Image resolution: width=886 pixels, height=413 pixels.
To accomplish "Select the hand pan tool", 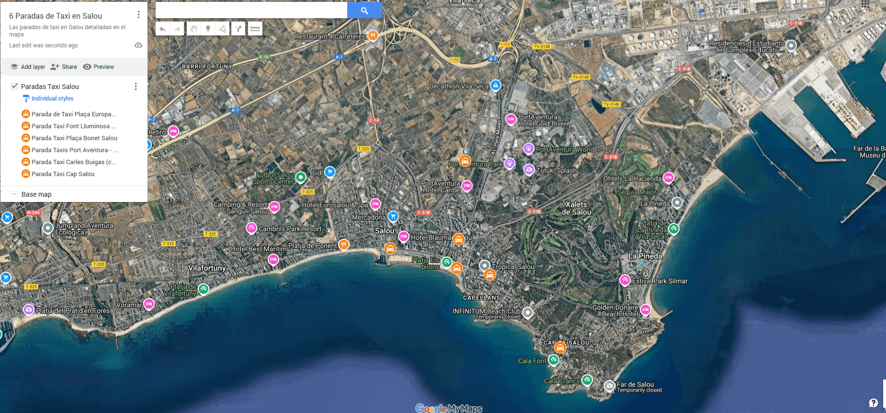I will click(x=193, y=29).
